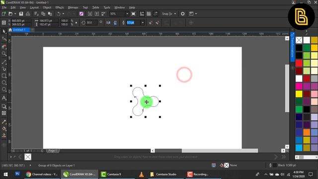Pick the red color swatch

[x=299, y=63]
